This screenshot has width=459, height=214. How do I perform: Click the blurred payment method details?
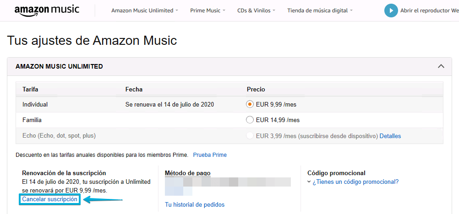point(228,187)
